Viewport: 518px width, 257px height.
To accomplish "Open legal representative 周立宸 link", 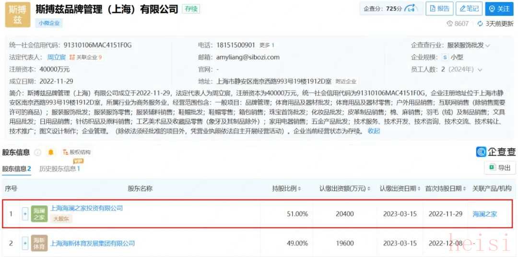I will pos(57,57).
